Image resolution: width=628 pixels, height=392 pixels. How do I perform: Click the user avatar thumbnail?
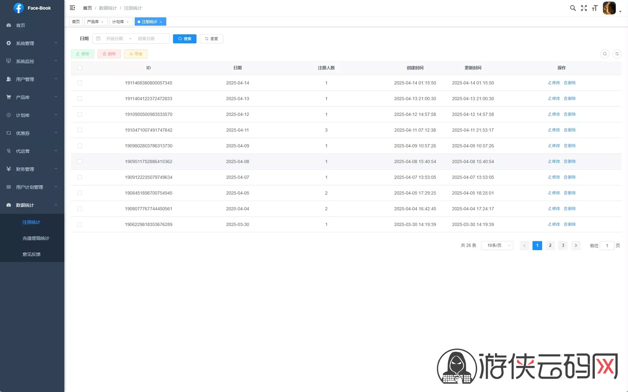[609, 8]
